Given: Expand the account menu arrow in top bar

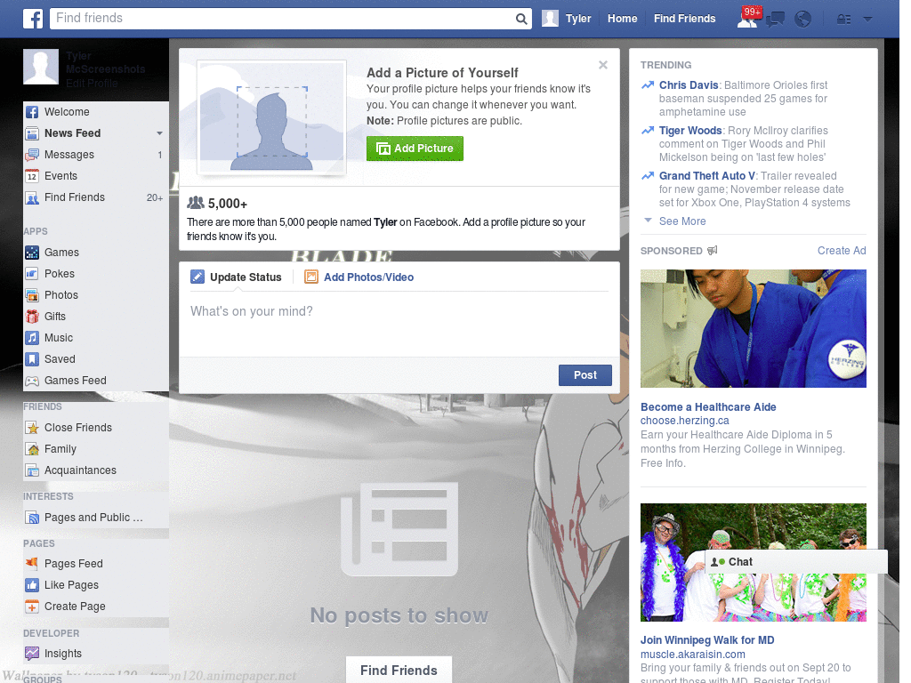Looking at the screenshot, I should coord(867,20).
